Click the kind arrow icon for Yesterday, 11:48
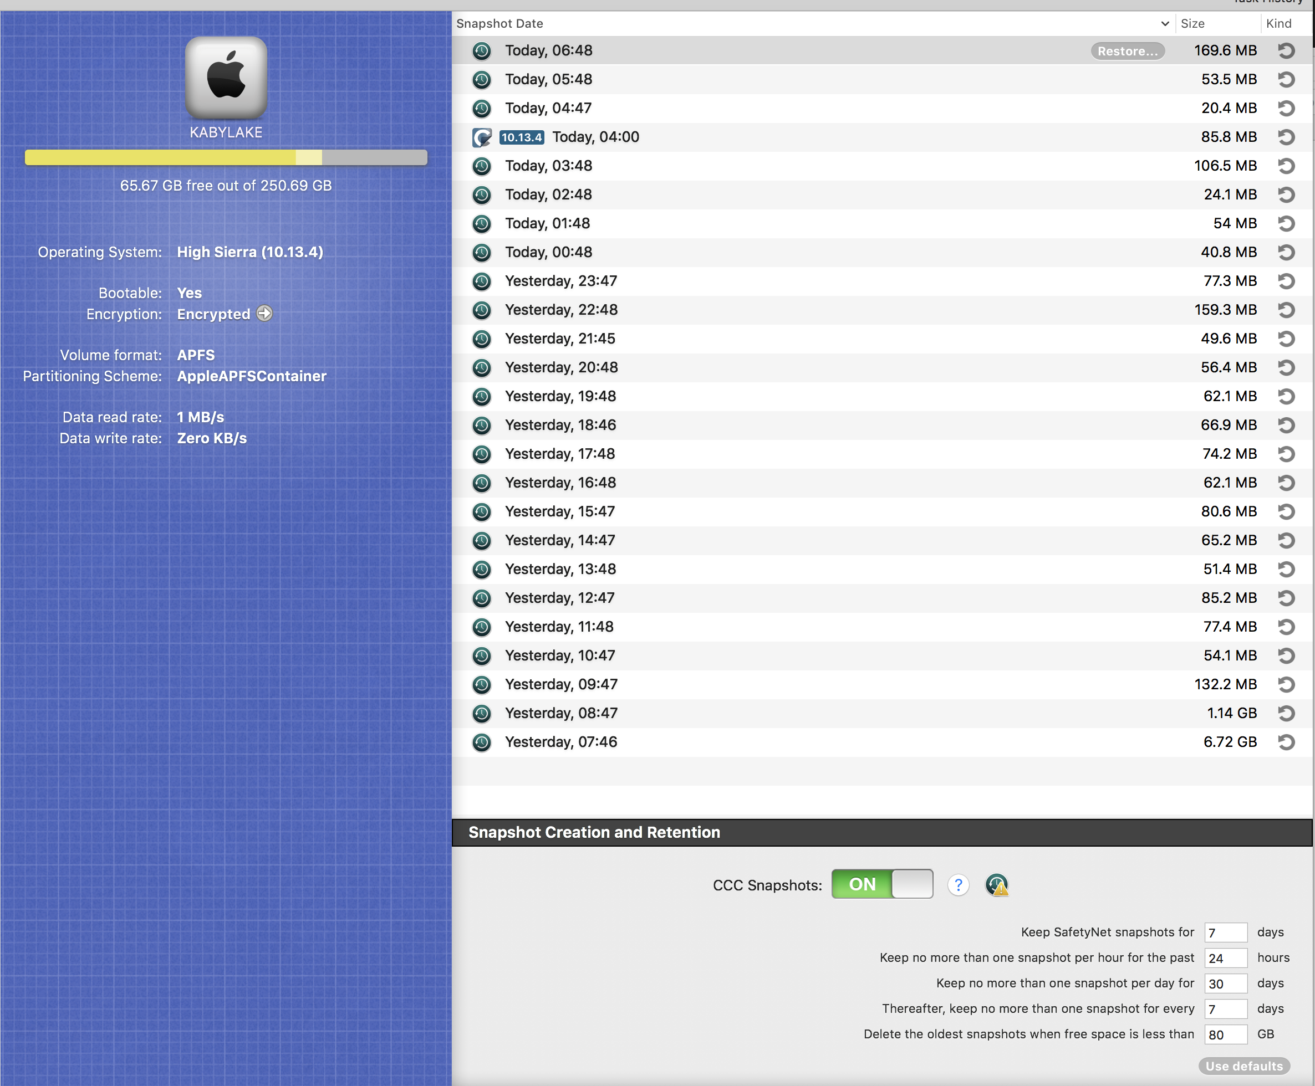 [x=1286, y=626]
